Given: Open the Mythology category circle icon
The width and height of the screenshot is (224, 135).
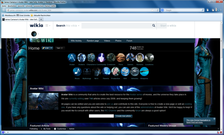Looking at the screenshot, I should [x=87, y=72].
